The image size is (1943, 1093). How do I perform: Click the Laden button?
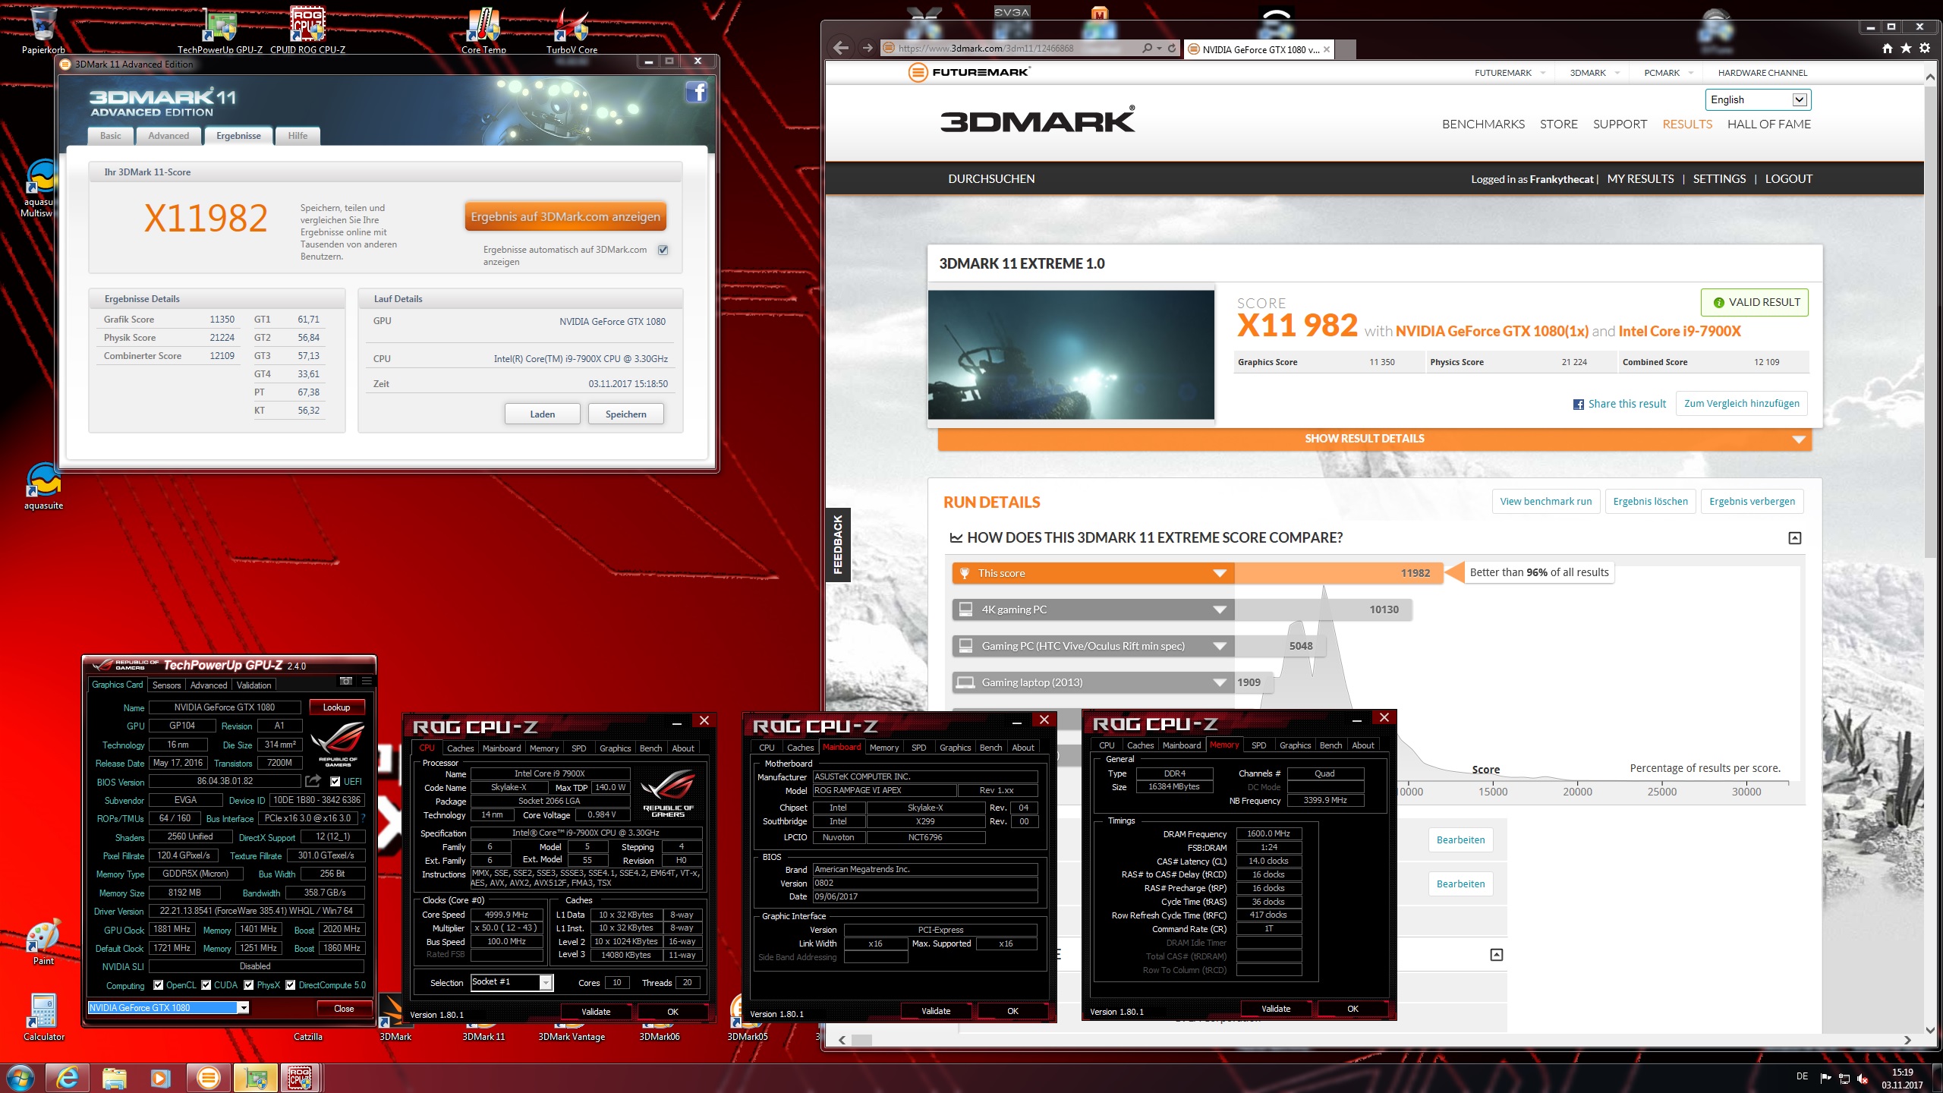543,414
